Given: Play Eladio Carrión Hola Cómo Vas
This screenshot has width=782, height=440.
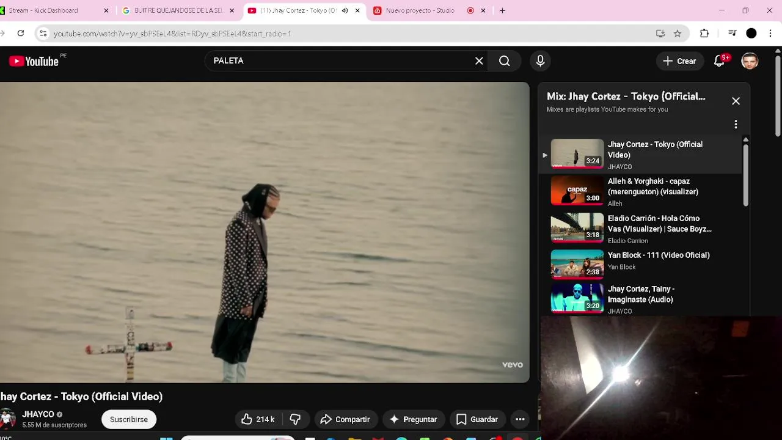Looking at the screenshot, I should point(641,229).
